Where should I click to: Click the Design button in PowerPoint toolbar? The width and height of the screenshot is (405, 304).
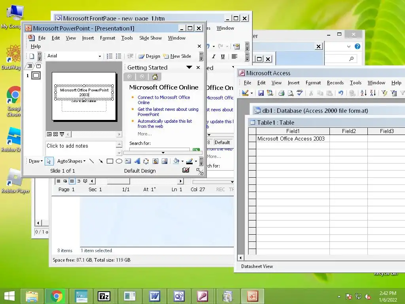tap(149, 56)
